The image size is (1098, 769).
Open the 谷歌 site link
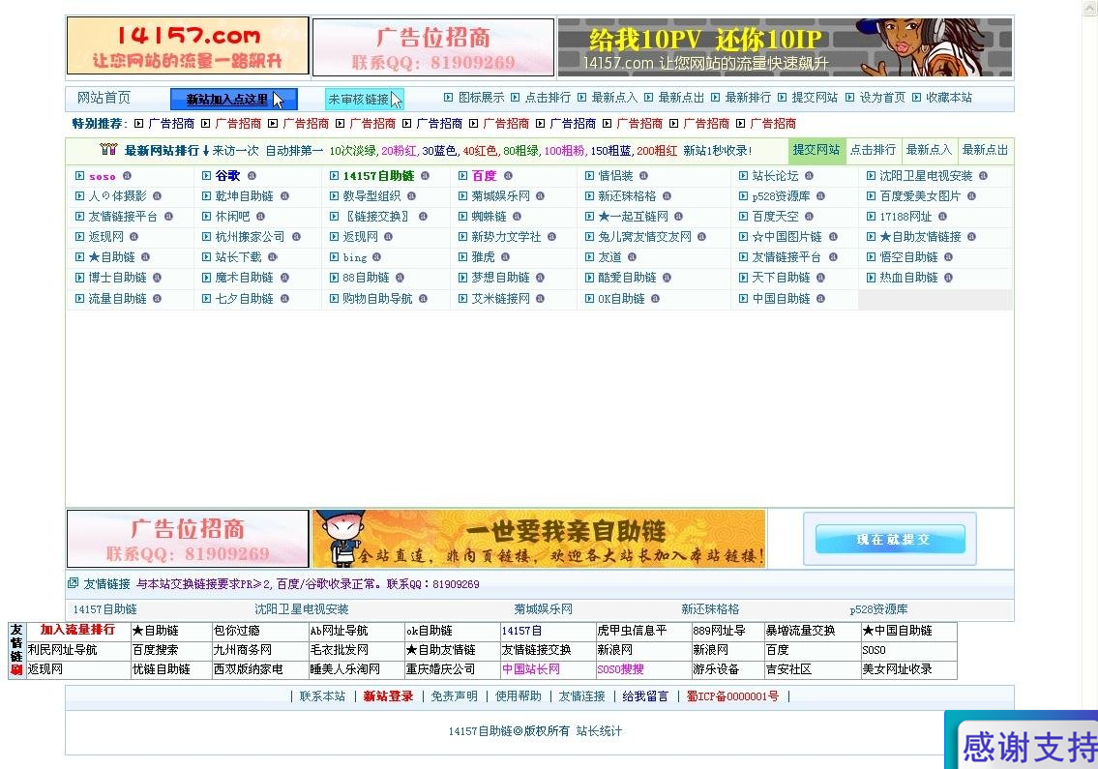click(227, 176)
